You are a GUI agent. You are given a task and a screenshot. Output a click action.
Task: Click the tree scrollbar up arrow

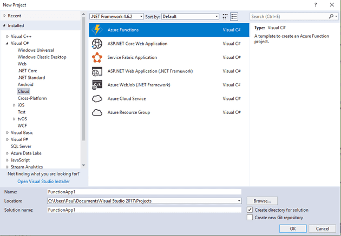tap(83, 14)
